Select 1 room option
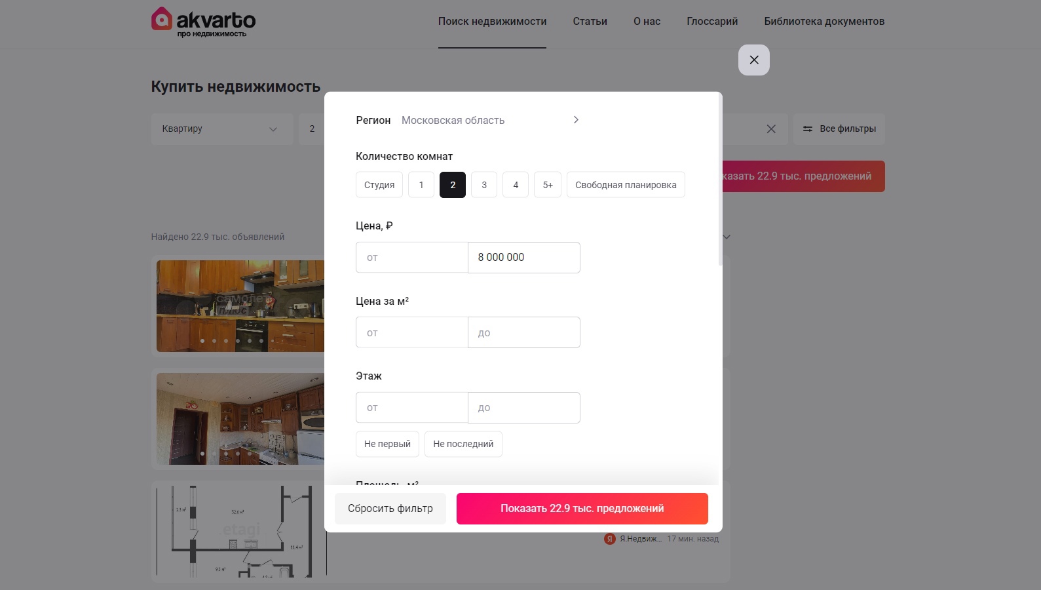Screen dimensions: 1041x590 pyautogui.click(x=421, y=185)
